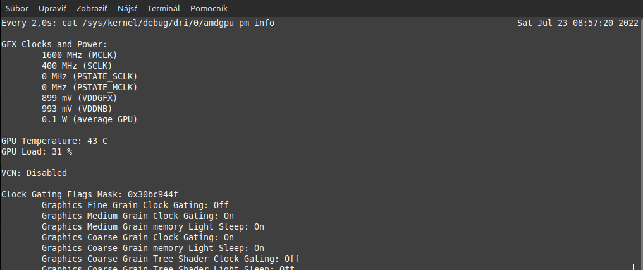This screenshot has height=270, width=643.
Task: Open the Nájsť menu
Action: click(x=127, y=9)
